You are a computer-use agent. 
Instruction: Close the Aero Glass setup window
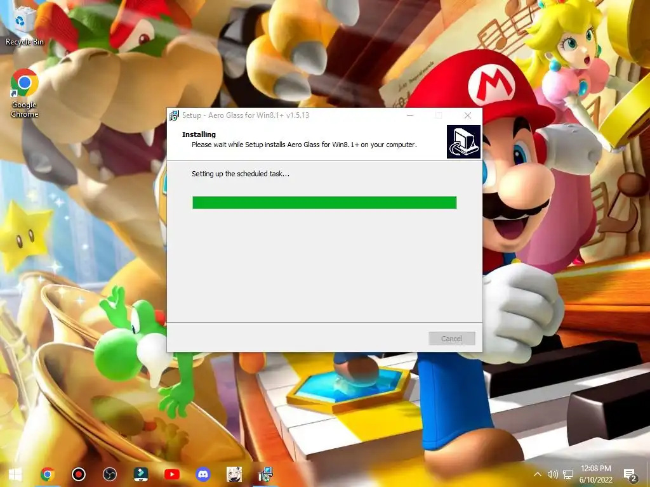pos(468,115)
